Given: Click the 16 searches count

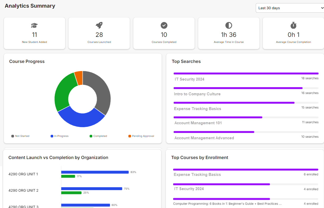Looking at the screenshot, I should [x=310, y=93].
